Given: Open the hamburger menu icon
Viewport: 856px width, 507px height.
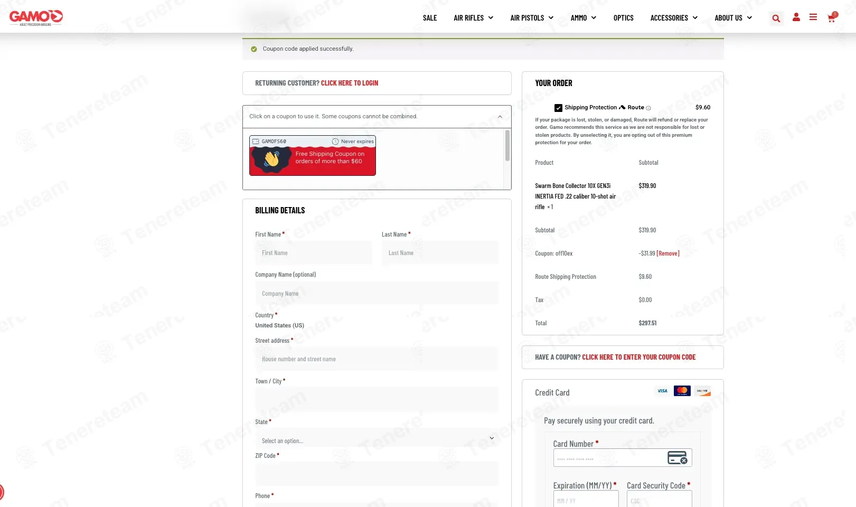Looking at the screenshot, I should coord(813,17).
